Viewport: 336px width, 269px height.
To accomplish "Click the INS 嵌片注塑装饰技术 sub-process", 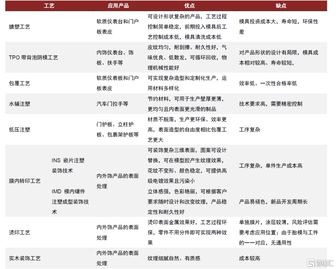I will pyautogui.click(x=68, y=165).
